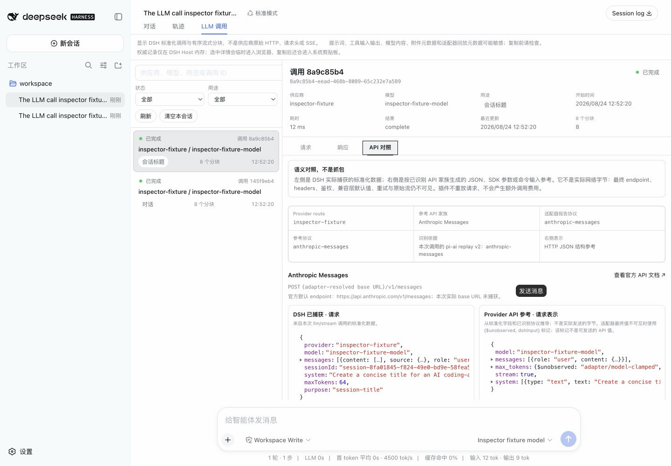Screen dimensions: 671x466
Task: Start a new chat with 新会话
Action: pyautogui.click(x=65, y=43)
